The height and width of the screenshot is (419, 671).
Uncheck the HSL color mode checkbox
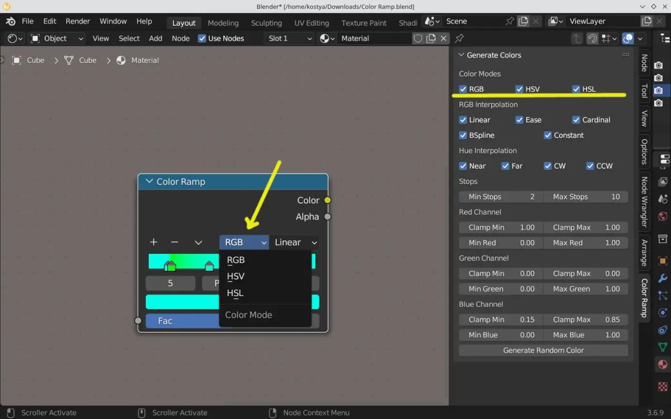(x=576, y=89)
